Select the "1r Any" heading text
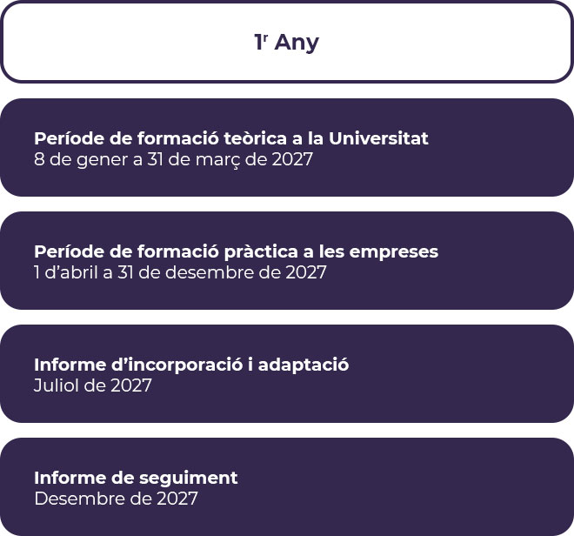574x536 pixels. 286,43
